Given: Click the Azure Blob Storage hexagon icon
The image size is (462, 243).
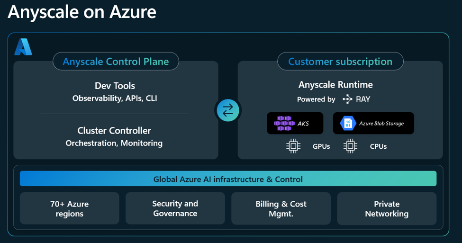Looking at the screenshot, I should 348,124.
